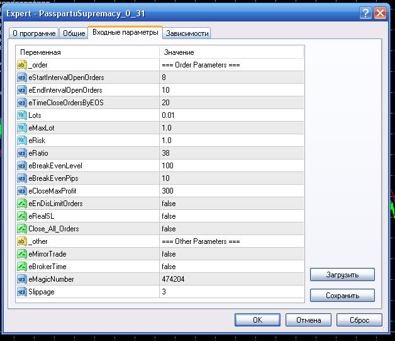The width and height of the screenshot is (395, 341).
Task: Click the double-type icon beside eMaxLot
Action: point(22,128)
